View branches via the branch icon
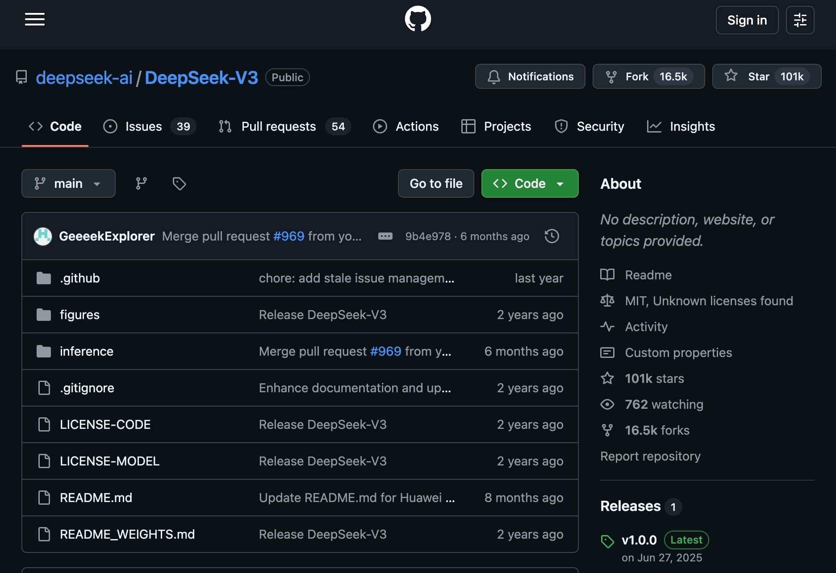This screenshot has width=836, height=573. coord(141,183)
